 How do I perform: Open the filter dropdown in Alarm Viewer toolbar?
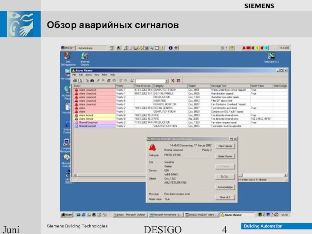pos(167,81)
